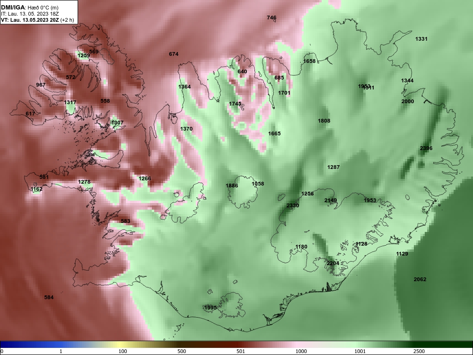Select the 1331 height label
This screenshot has height=355, width=473.
421,39
